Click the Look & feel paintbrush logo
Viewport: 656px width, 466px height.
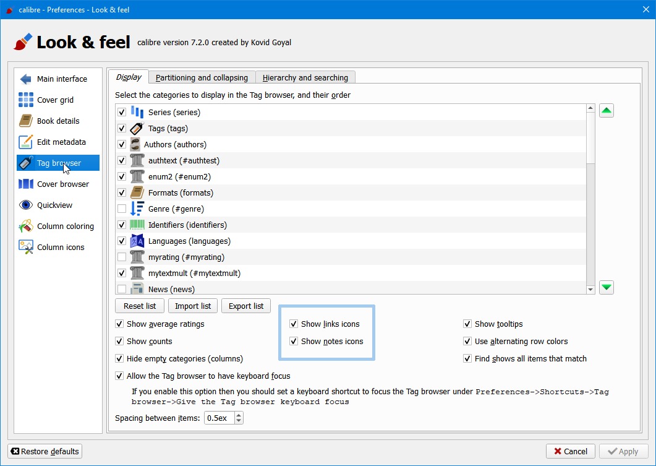pos(23,42)
